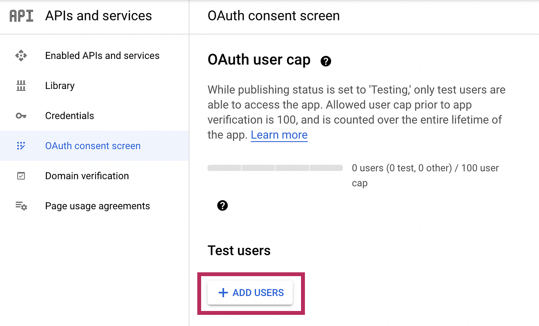Select the Credentials key icon

(21, 115)
